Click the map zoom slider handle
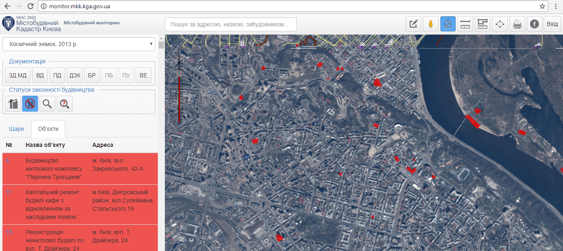This screenshot has width=563, height=251. [179, 73]
